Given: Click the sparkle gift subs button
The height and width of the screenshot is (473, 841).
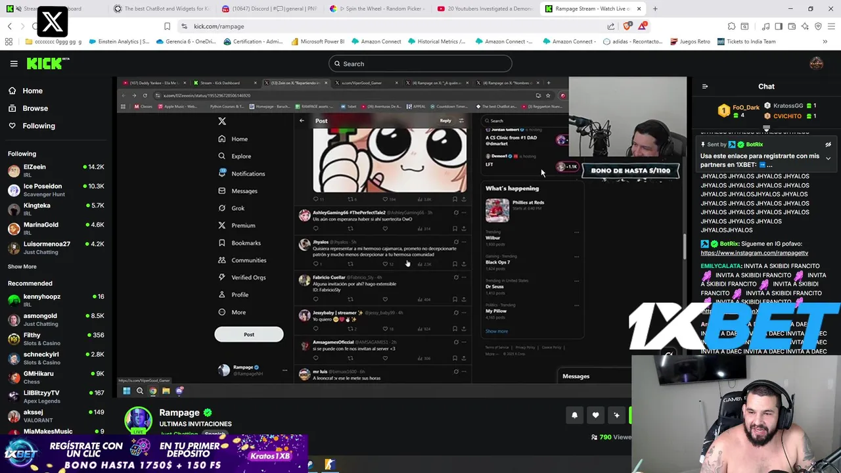Looking at the screenshot, I should [x=616, y=415].
